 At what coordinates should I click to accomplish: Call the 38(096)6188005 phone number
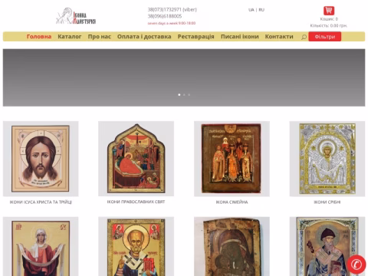click(165, 16)
